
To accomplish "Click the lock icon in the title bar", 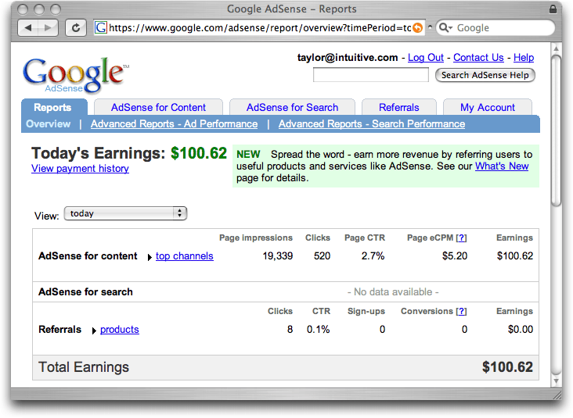I will [554, 9].
